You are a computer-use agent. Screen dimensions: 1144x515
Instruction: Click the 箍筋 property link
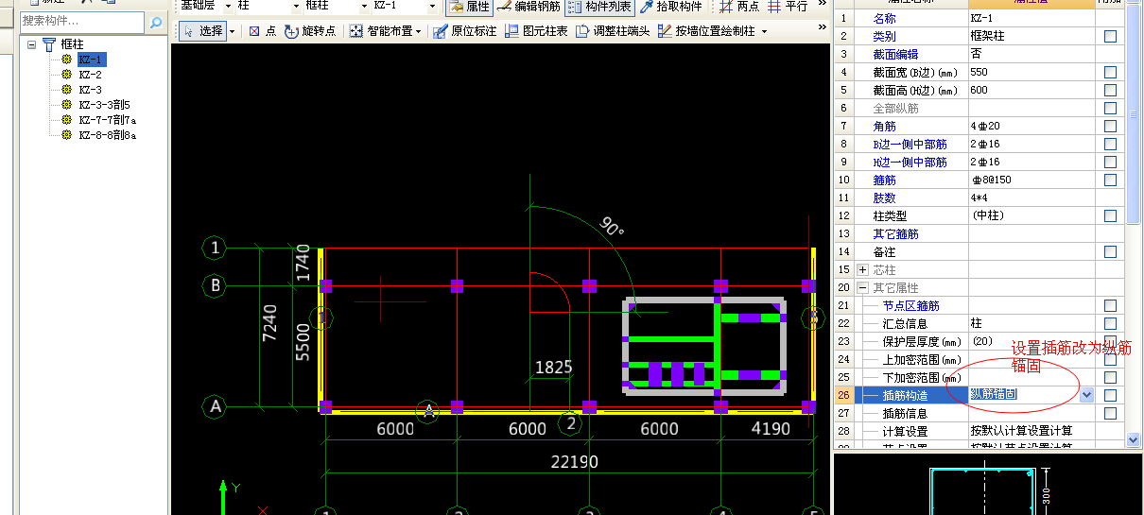[884, 180]
